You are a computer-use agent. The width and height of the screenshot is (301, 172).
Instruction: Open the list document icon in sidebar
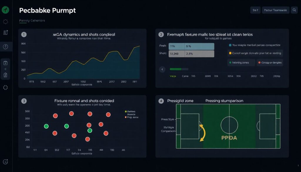[x=5, y=33]
